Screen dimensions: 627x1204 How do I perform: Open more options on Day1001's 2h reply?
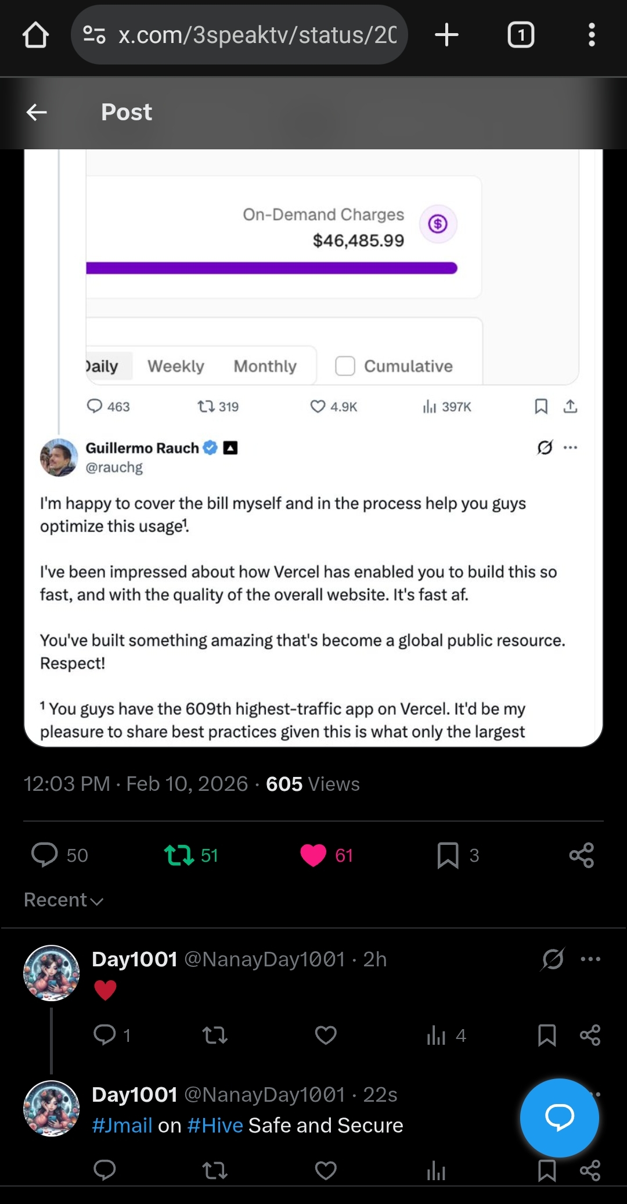pyautogui.click(x=590, y=959)
